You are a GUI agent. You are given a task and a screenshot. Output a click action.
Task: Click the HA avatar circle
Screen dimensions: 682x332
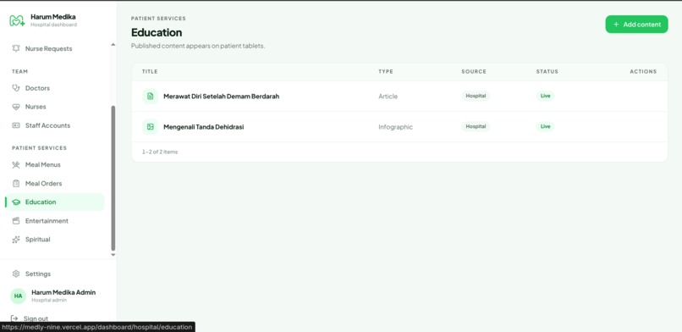click(19, 296)
